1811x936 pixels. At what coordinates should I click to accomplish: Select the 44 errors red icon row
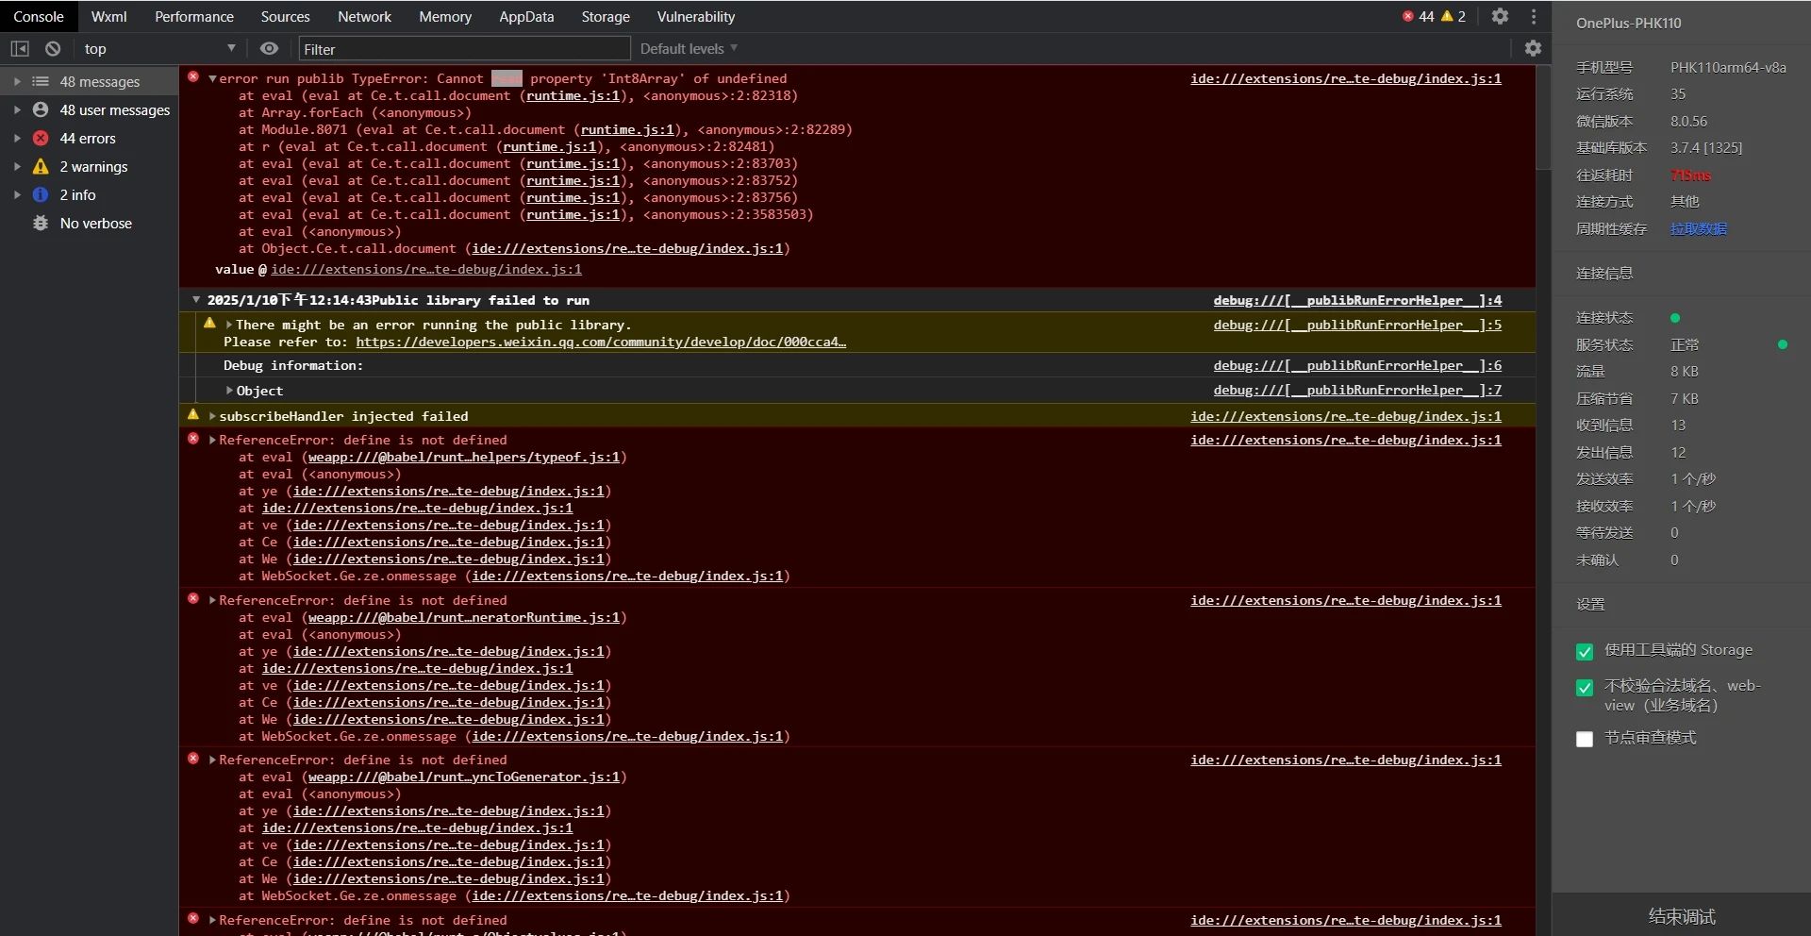89,138
